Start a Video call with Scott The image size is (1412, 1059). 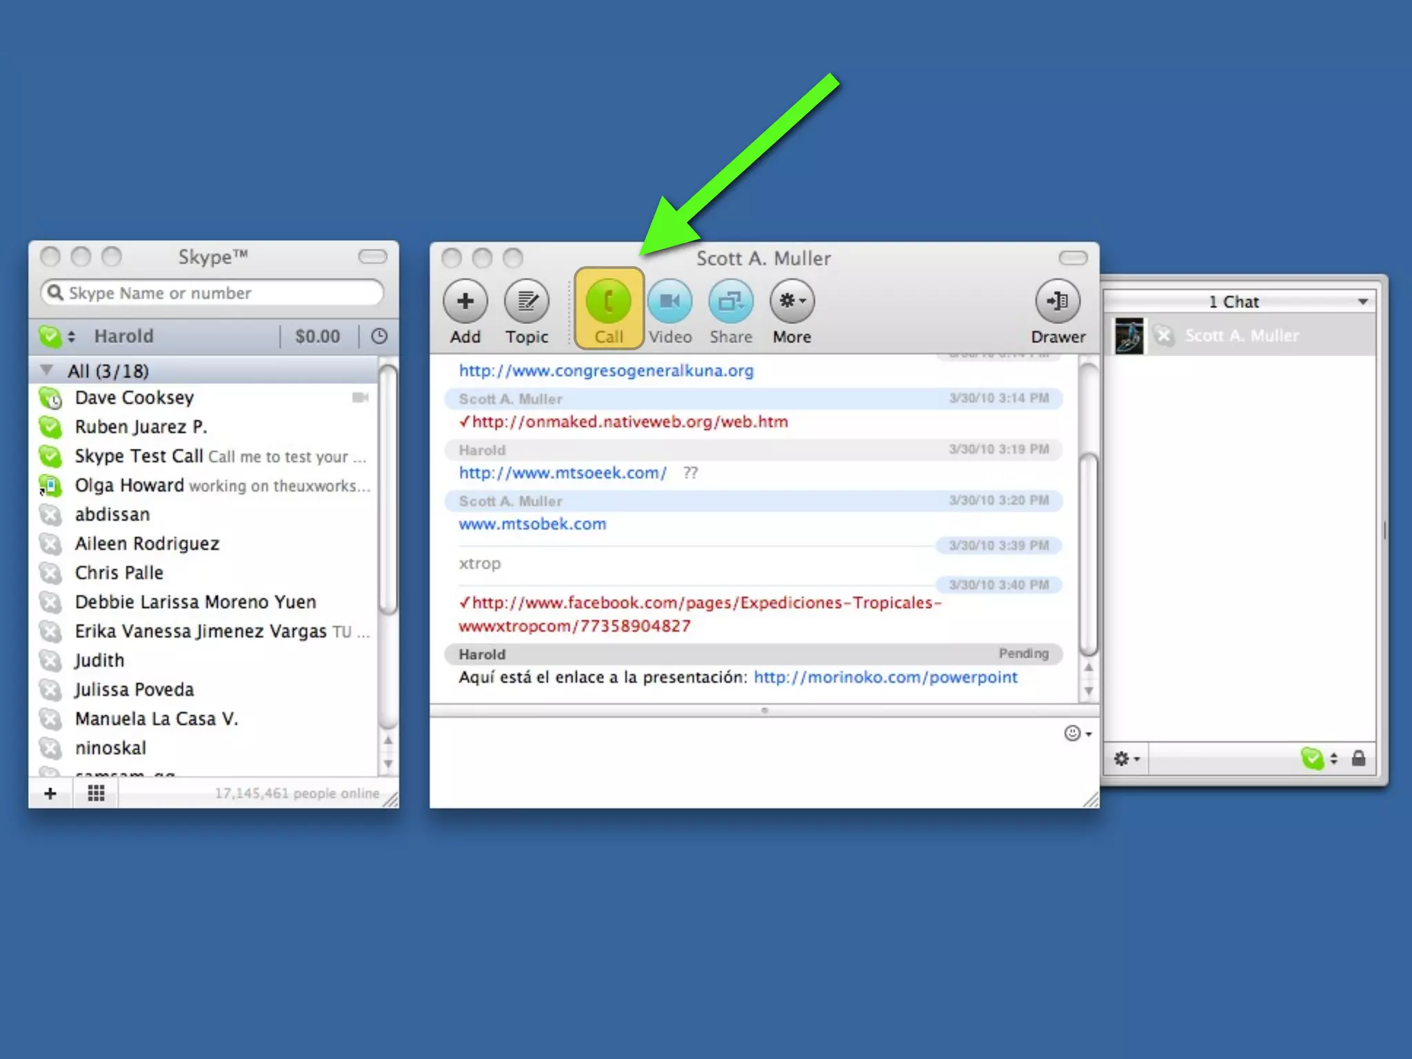click(669, 302)
